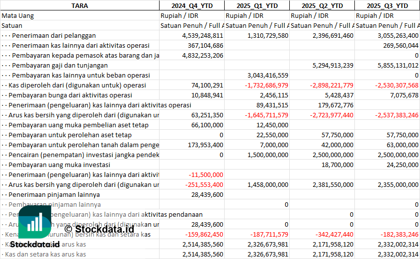Select the 2024_Q4_YTD column header
The height and width of the screenshot is (259, 420).
coord(192,5)
